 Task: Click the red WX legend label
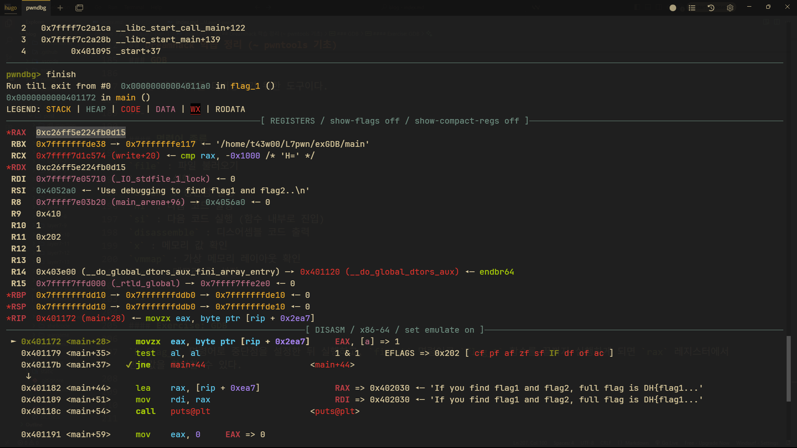click(195, 109)
